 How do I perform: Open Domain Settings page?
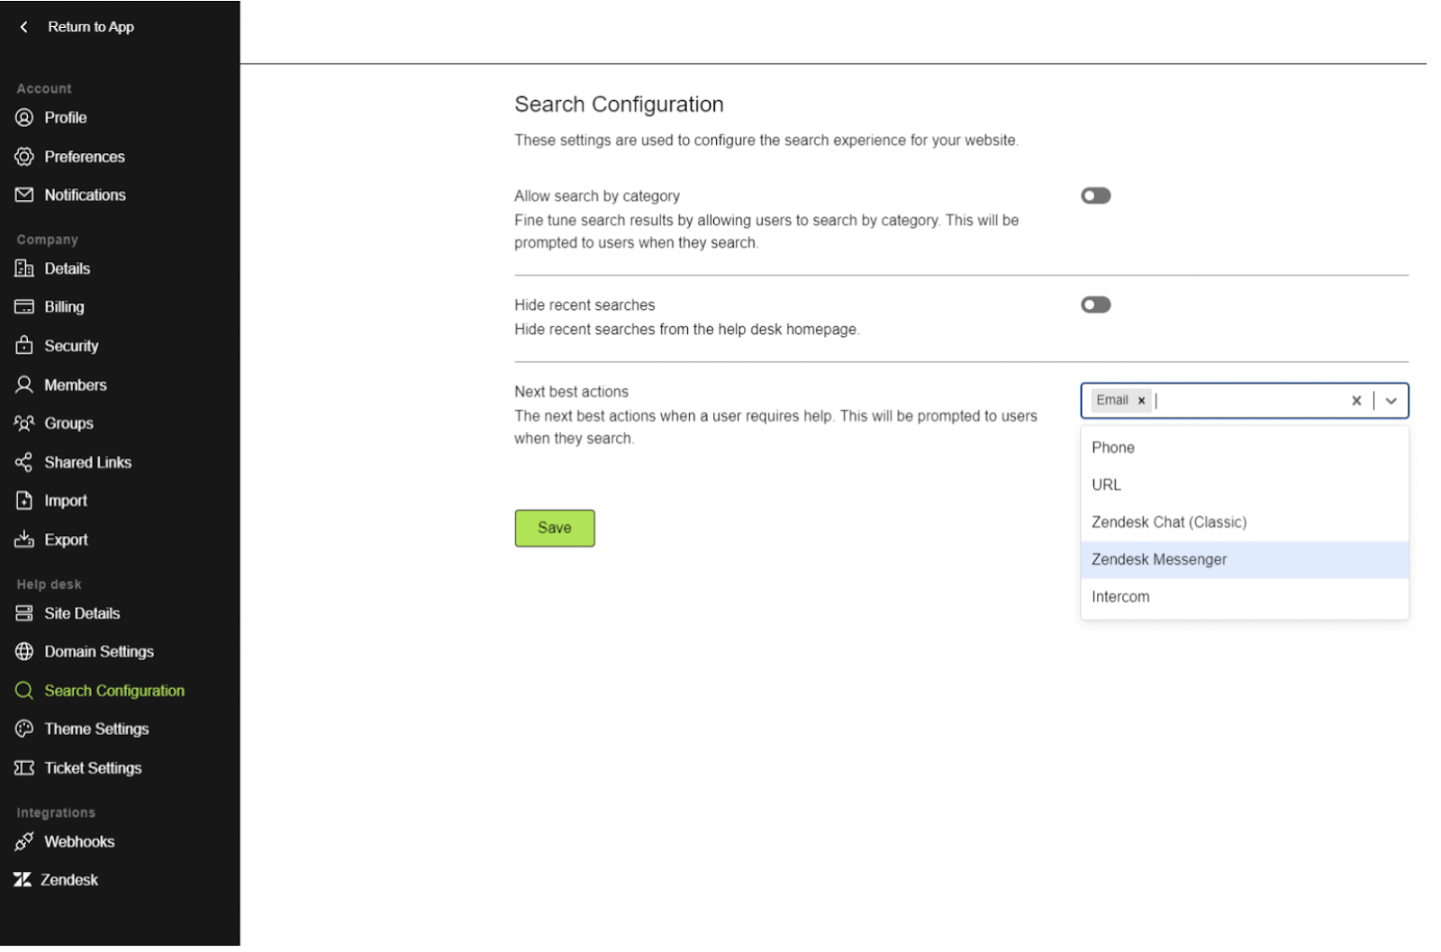click(x=99, y=653)
